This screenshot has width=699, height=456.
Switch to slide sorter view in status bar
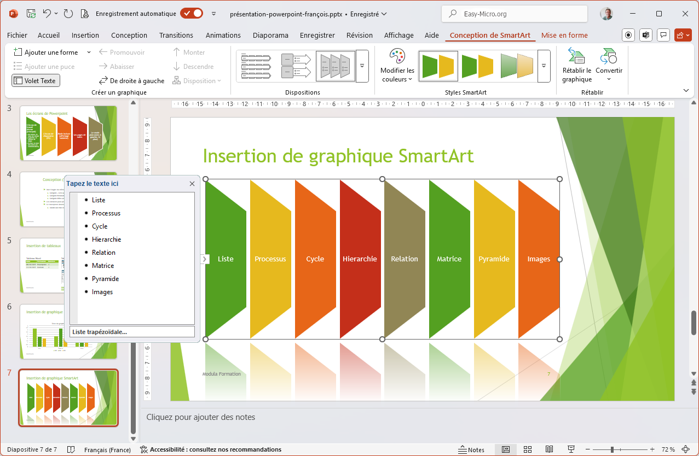tap(528, 449)
